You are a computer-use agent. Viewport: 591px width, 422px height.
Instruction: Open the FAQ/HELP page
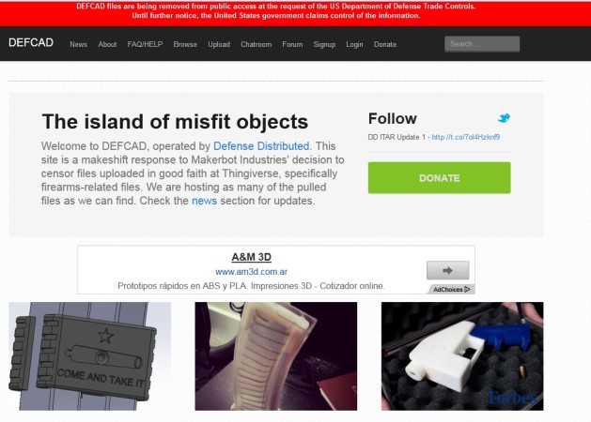click(145, 44)
